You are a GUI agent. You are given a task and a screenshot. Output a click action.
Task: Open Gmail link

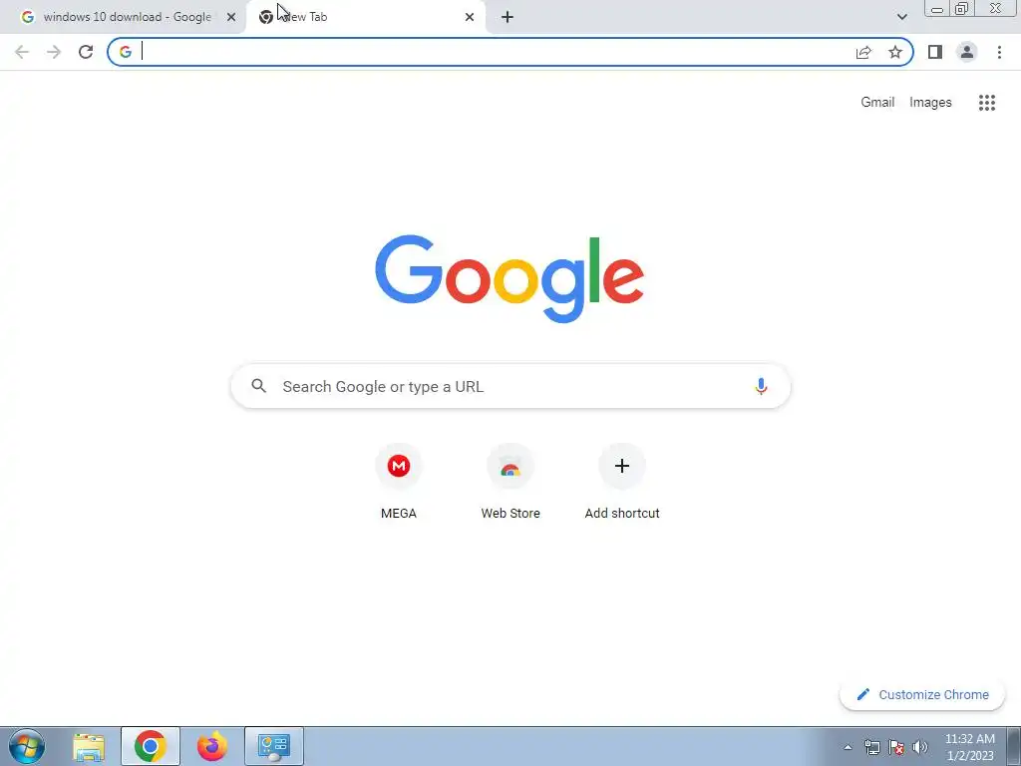coord(877,103)
